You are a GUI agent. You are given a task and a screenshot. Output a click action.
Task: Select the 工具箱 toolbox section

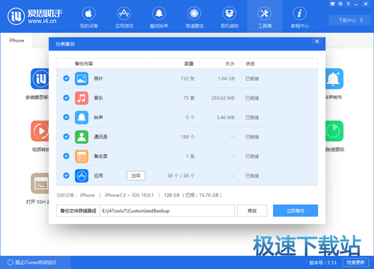[264, 17]
